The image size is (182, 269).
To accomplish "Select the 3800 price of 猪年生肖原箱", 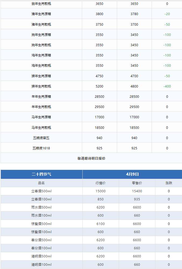I will point(99,14).
